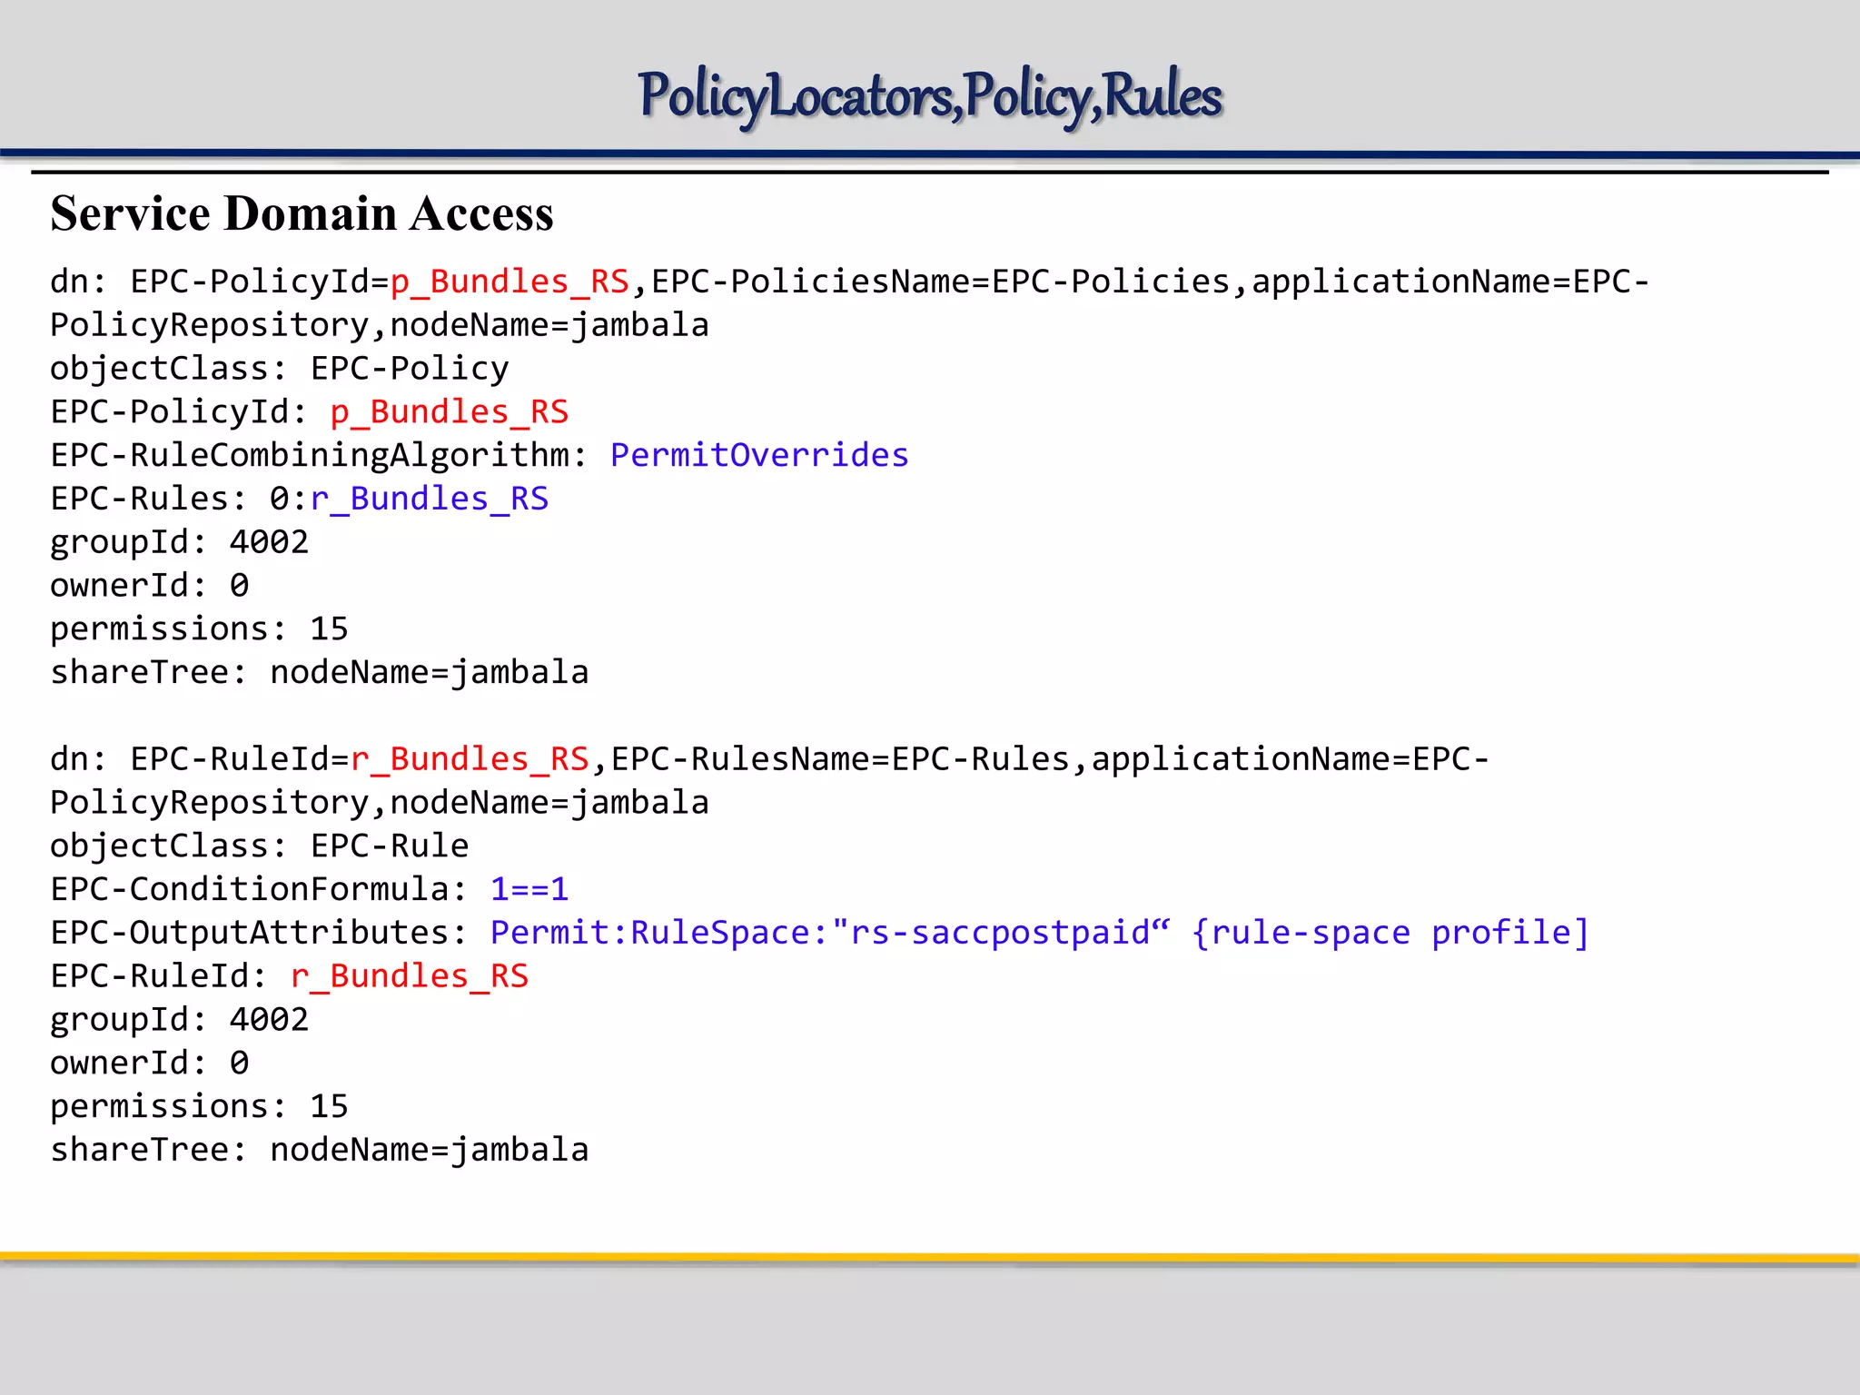The height and width of the screenshot is (1395, 1860).
Task: Click the EPC-ConditionFormula label
Action: [259, 889]
